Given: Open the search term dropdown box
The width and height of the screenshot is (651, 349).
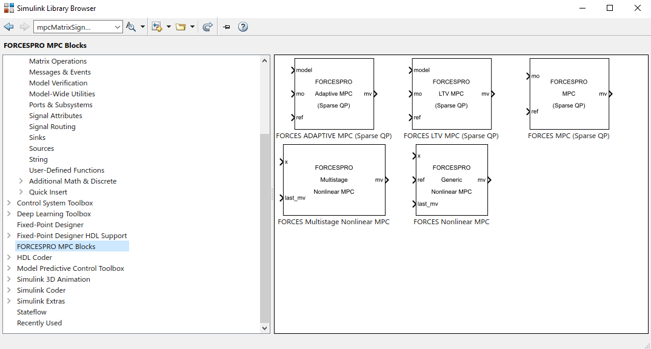Looking at the screenshot, I should (x=118, y=27).
